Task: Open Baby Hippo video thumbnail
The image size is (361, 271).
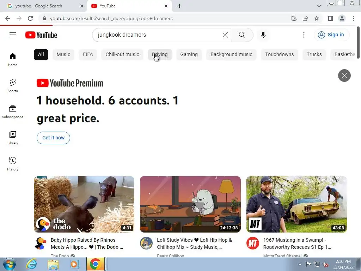Action: pyautogui.click(x=84, y=204)
